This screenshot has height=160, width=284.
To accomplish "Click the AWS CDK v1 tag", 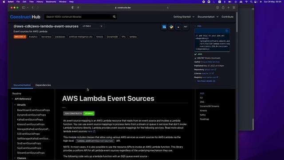I will click(x=20, y=37).
